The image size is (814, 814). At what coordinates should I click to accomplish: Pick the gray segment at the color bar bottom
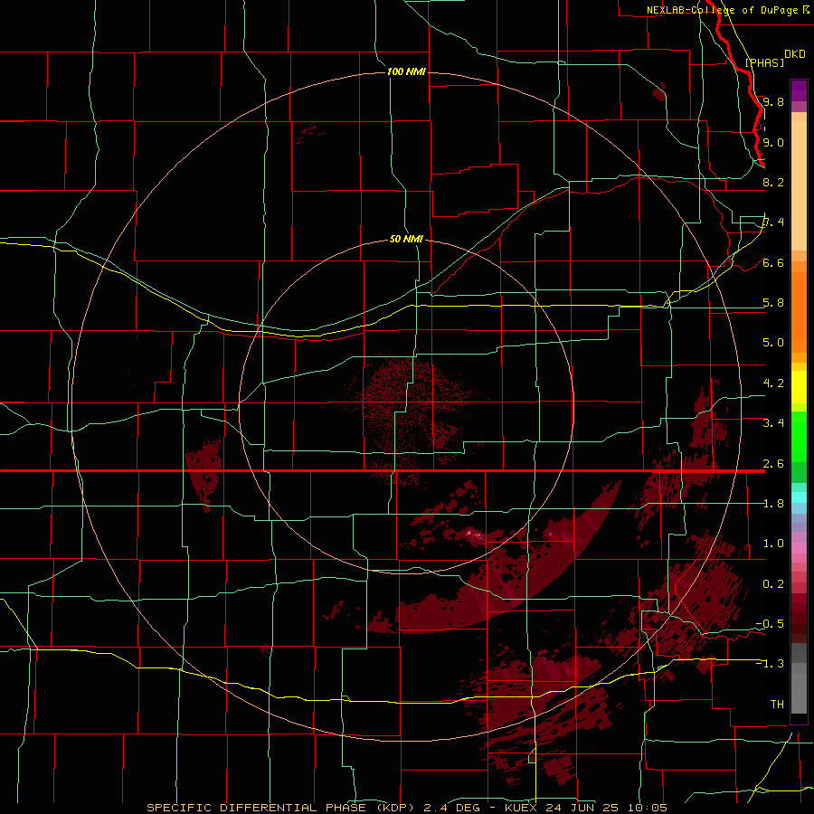point(799,690)
